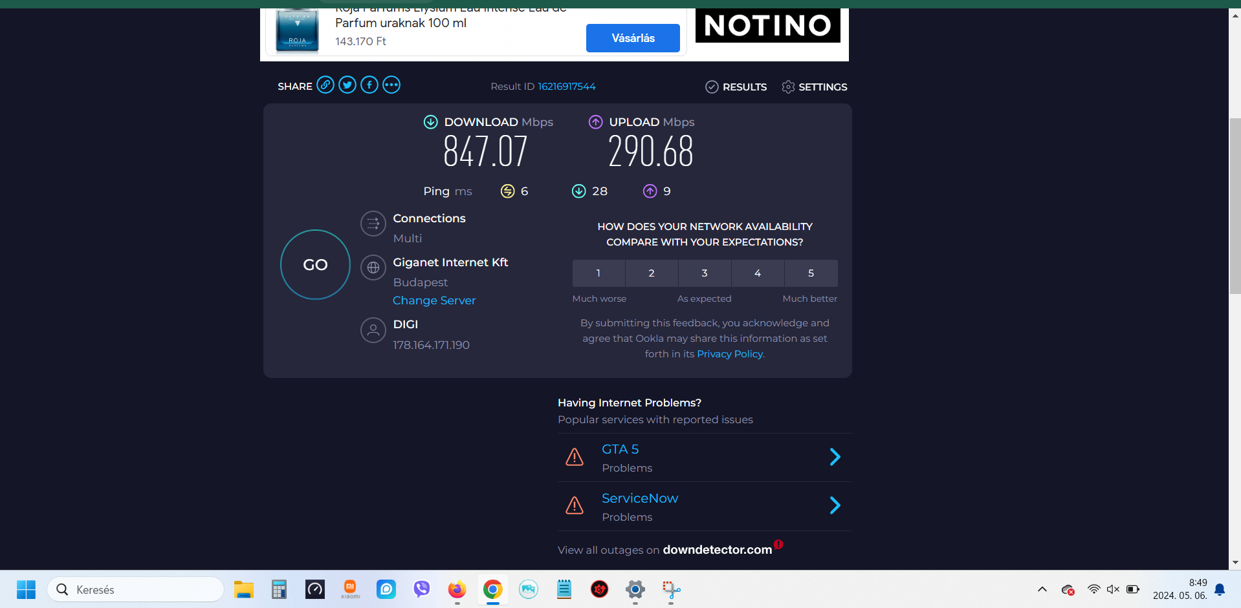Click the muted volume tray icon
The image size is (1241, 608).
(1113, 589)
